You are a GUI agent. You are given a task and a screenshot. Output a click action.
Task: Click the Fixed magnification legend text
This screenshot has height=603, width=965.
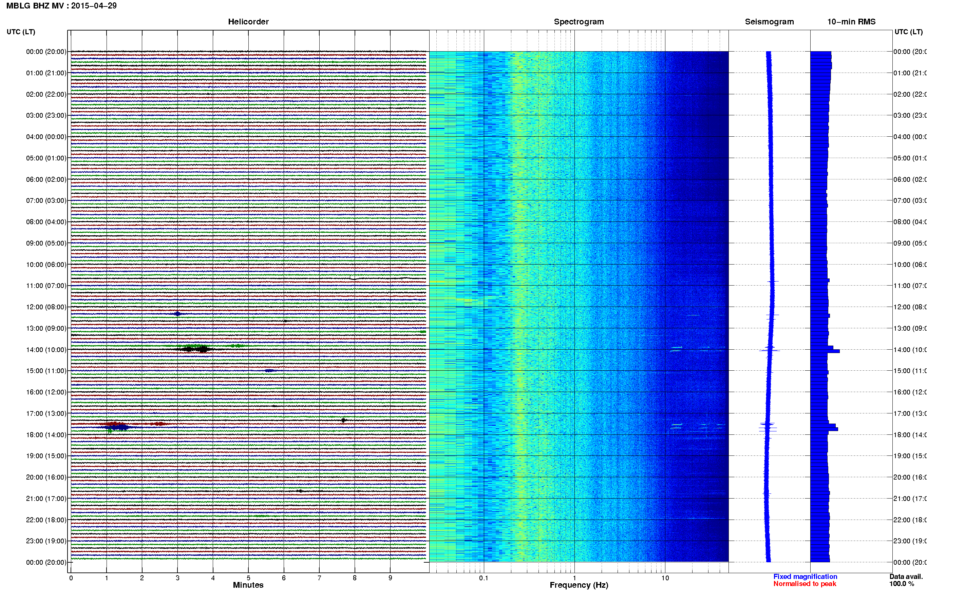(805, 577)
